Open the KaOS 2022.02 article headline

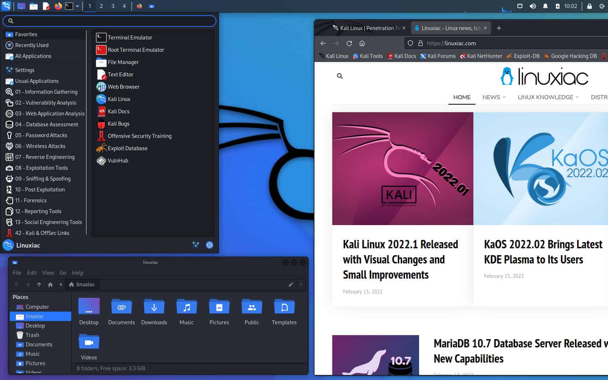point(543,252)
